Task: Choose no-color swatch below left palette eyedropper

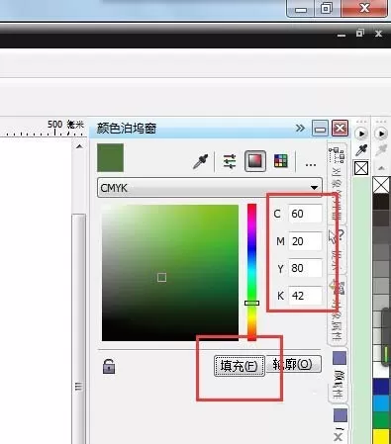Action: (x=361, y=168)
